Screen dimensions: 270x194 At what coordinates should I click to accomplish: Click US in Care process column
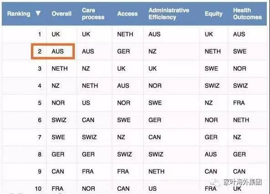[x=86, y=103]
